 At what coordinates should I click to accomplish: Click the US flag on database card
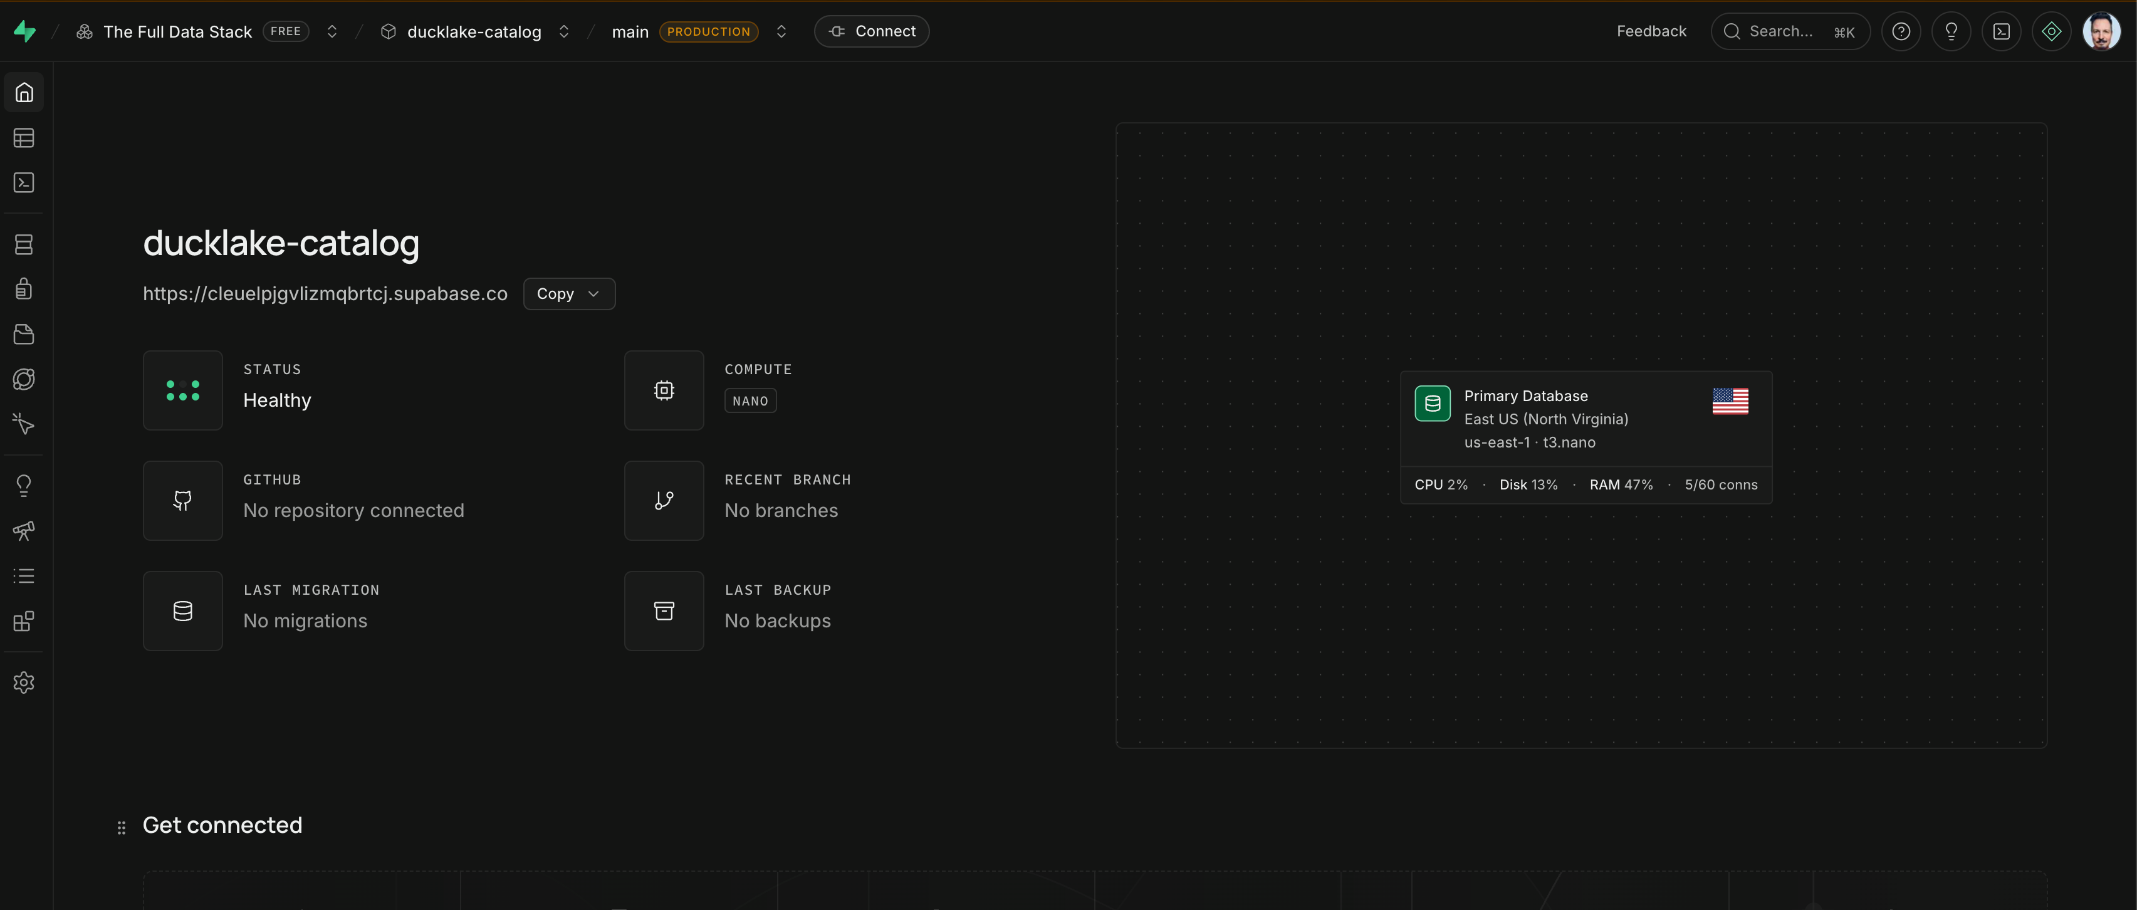1730,400
